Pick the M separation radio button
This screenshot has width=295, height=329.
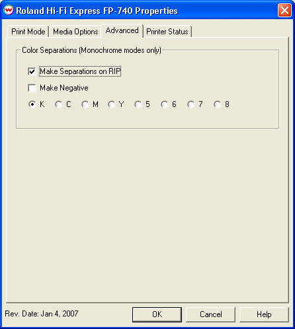85,104
